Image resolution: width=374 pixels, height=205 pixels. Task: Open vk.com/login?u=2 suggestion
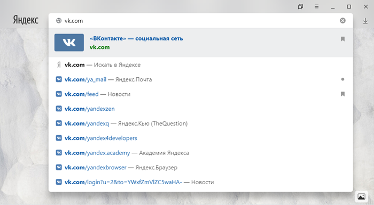[x=200, y=182]
